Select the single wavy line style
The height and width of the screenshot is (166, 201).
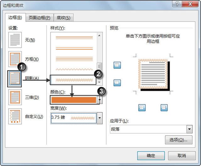coord(74,69)
